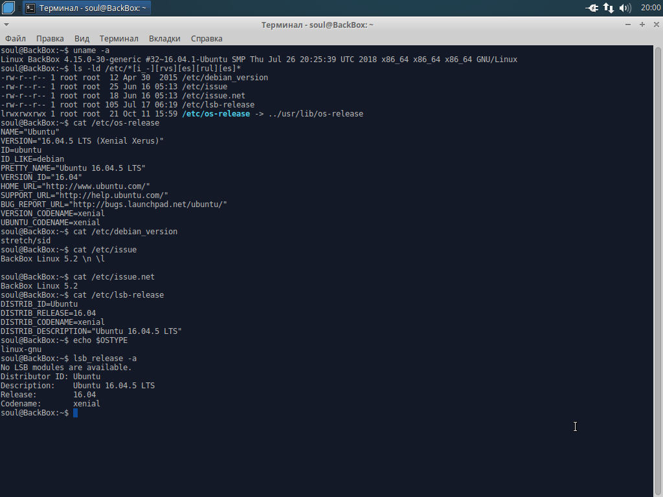Click "No LSB modules are available." line
Image resolution: width=663 pixels, height=497 pixels.
click(x=66, y=368)
